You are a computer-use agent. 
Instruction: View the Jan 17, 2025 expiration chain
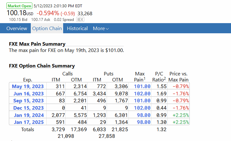tap(28, 122)
